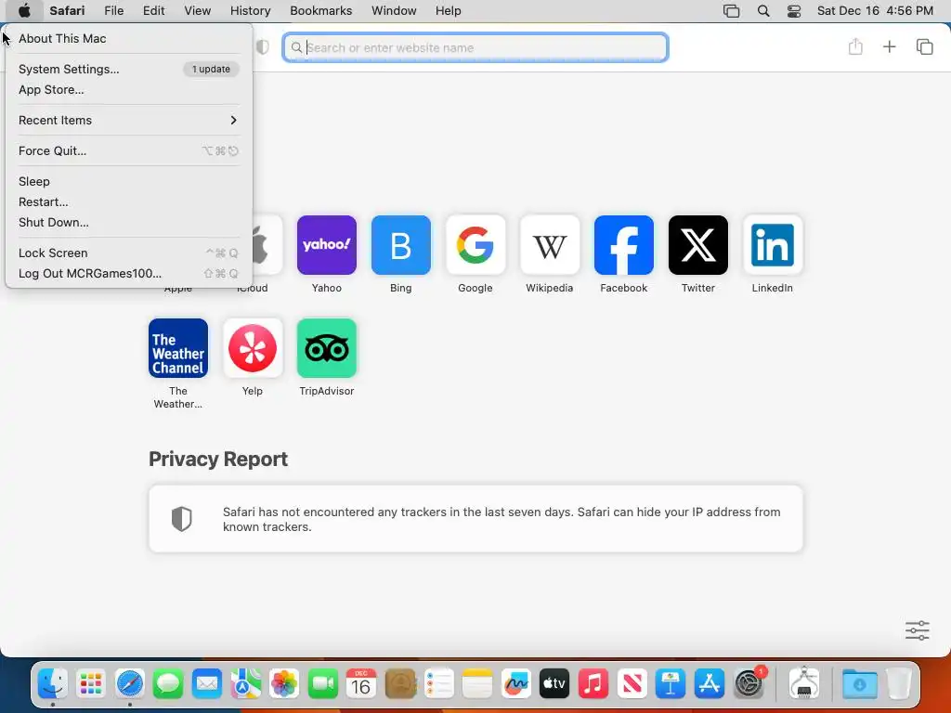Open Notes from the Dock
The width and height of the screenshot is (951, 713).
477,684
